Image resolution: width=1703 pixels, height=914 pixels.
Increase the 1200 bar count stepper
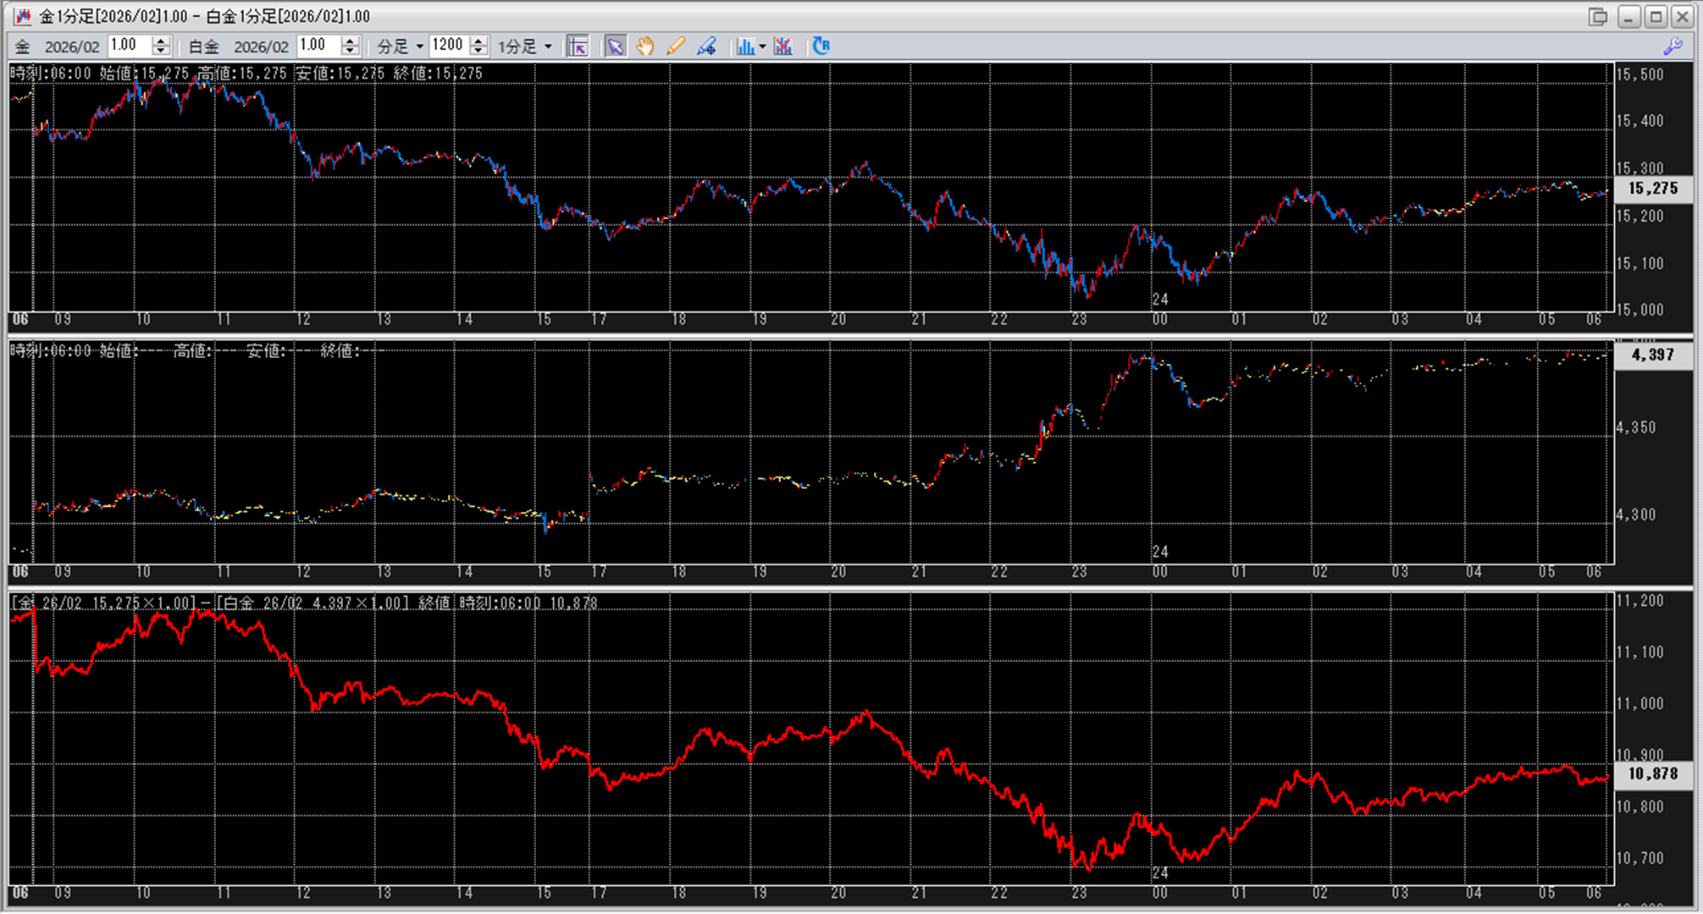point(478,41)
